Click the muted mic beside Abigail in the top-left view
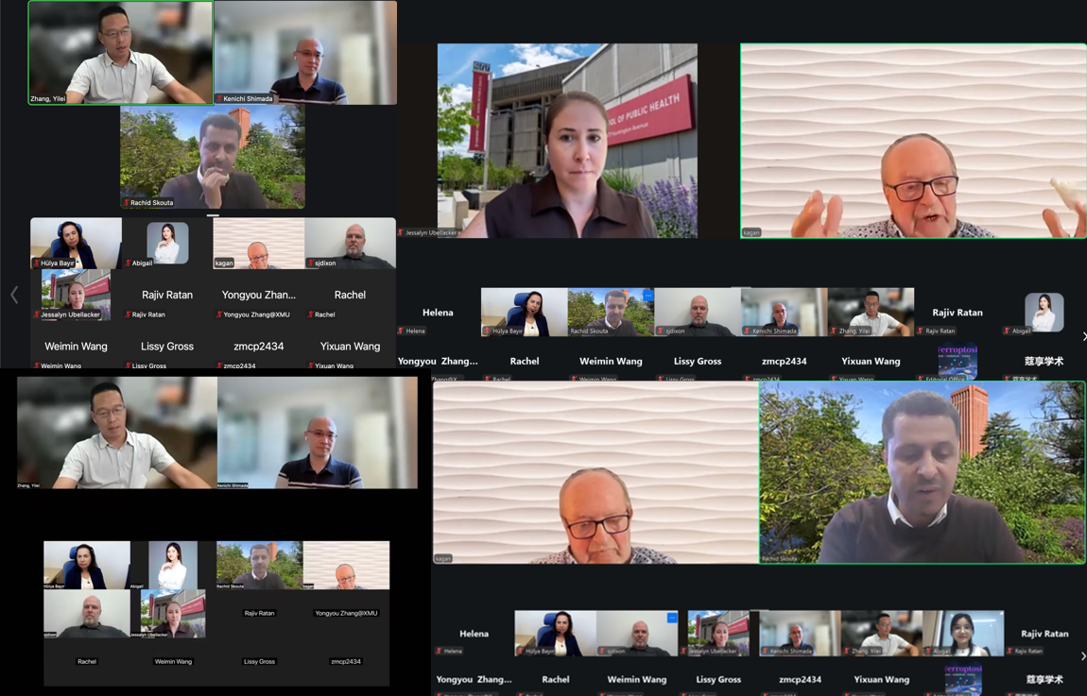 click(x=129, y=263)
